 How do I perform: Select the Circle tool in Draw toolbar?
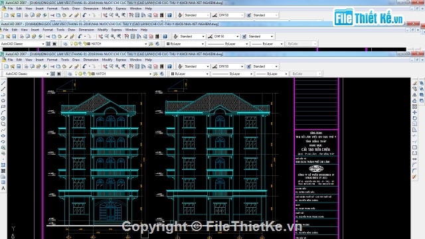coord(3,118)
